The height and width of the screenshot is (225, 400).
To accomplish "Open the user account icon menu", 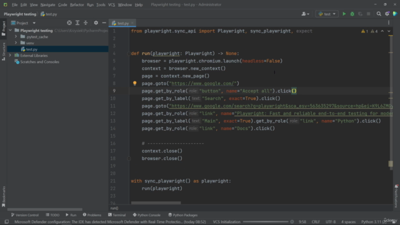I will pos(305,14).
